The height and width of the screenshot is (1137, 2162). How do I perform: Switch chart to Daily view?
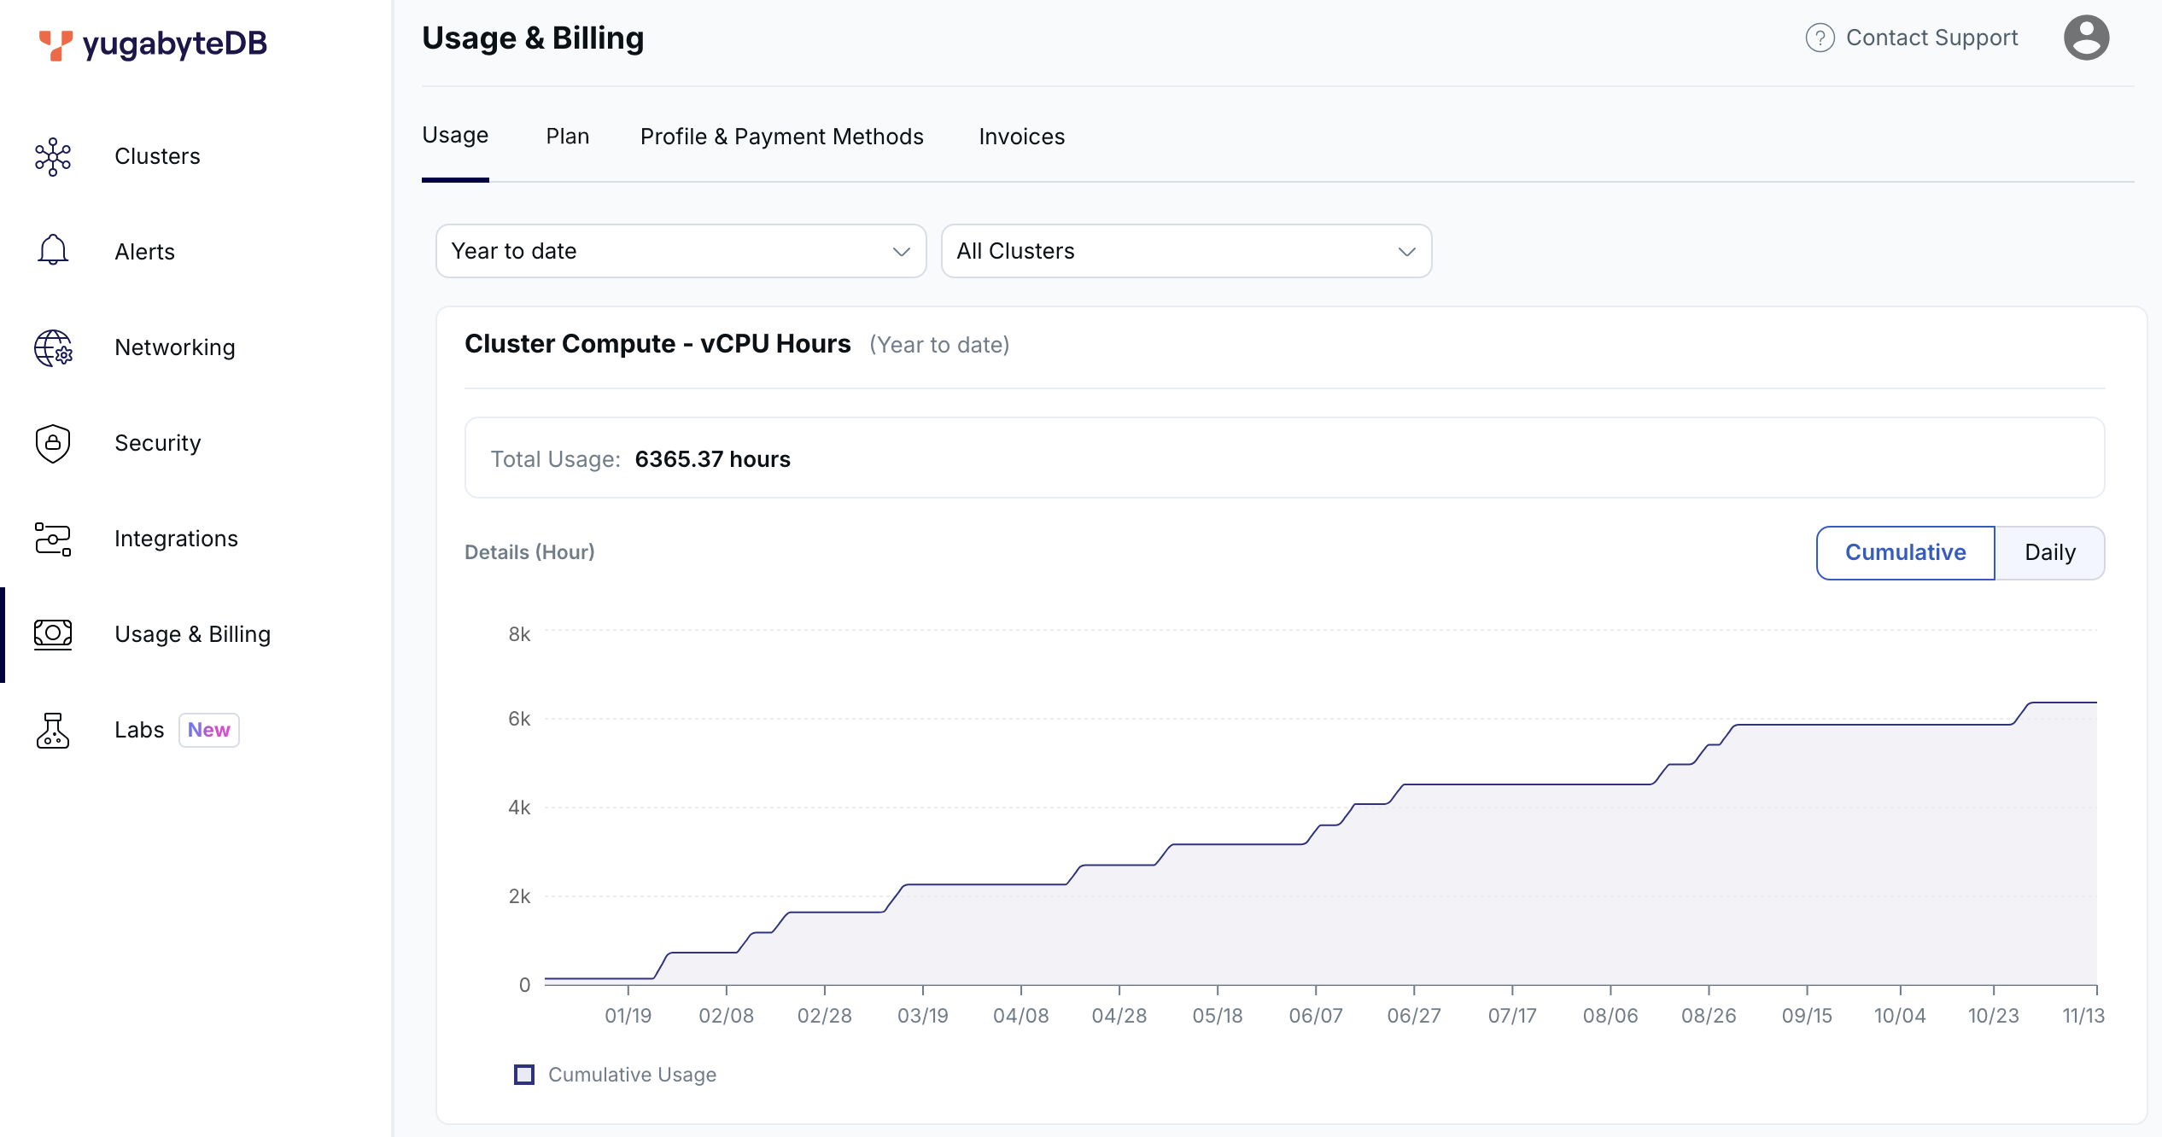(2049, 552)
